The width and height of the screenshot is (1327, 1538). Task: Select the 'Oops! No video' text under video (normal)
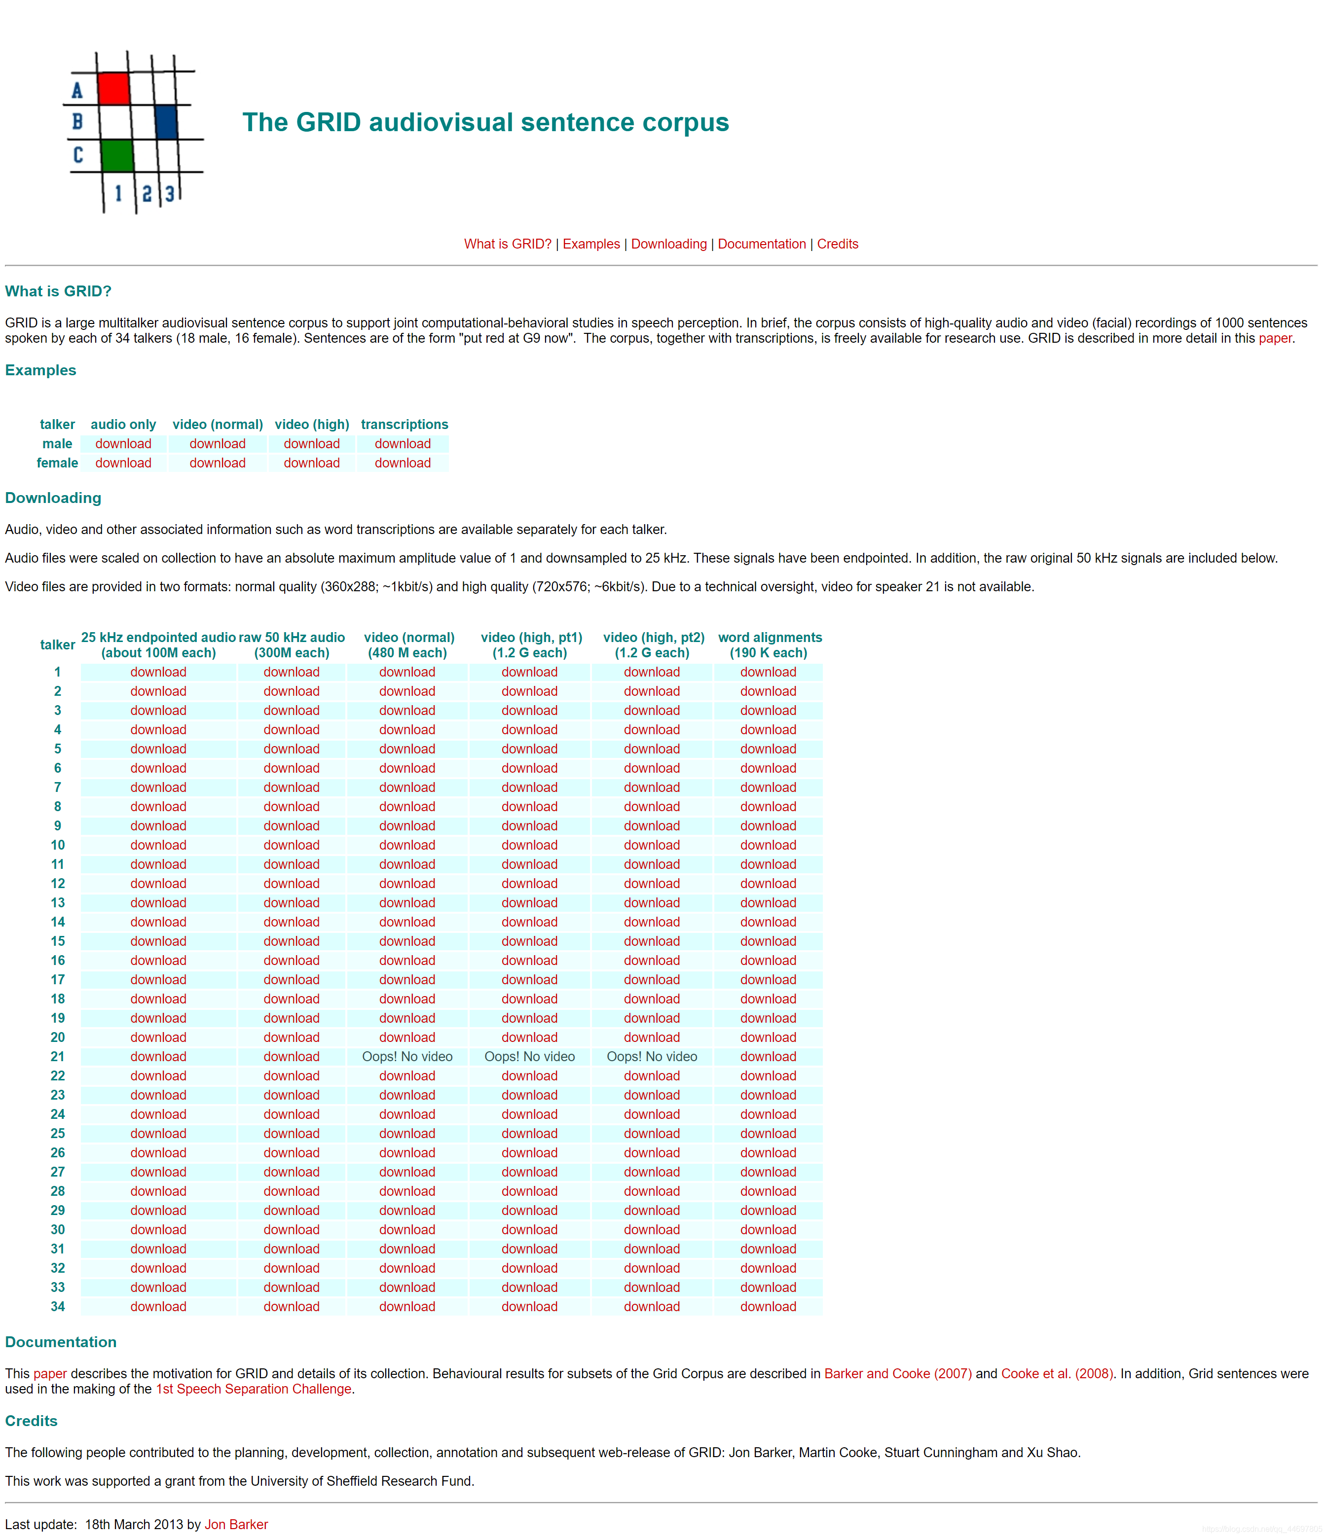(x=407, y=1057)
